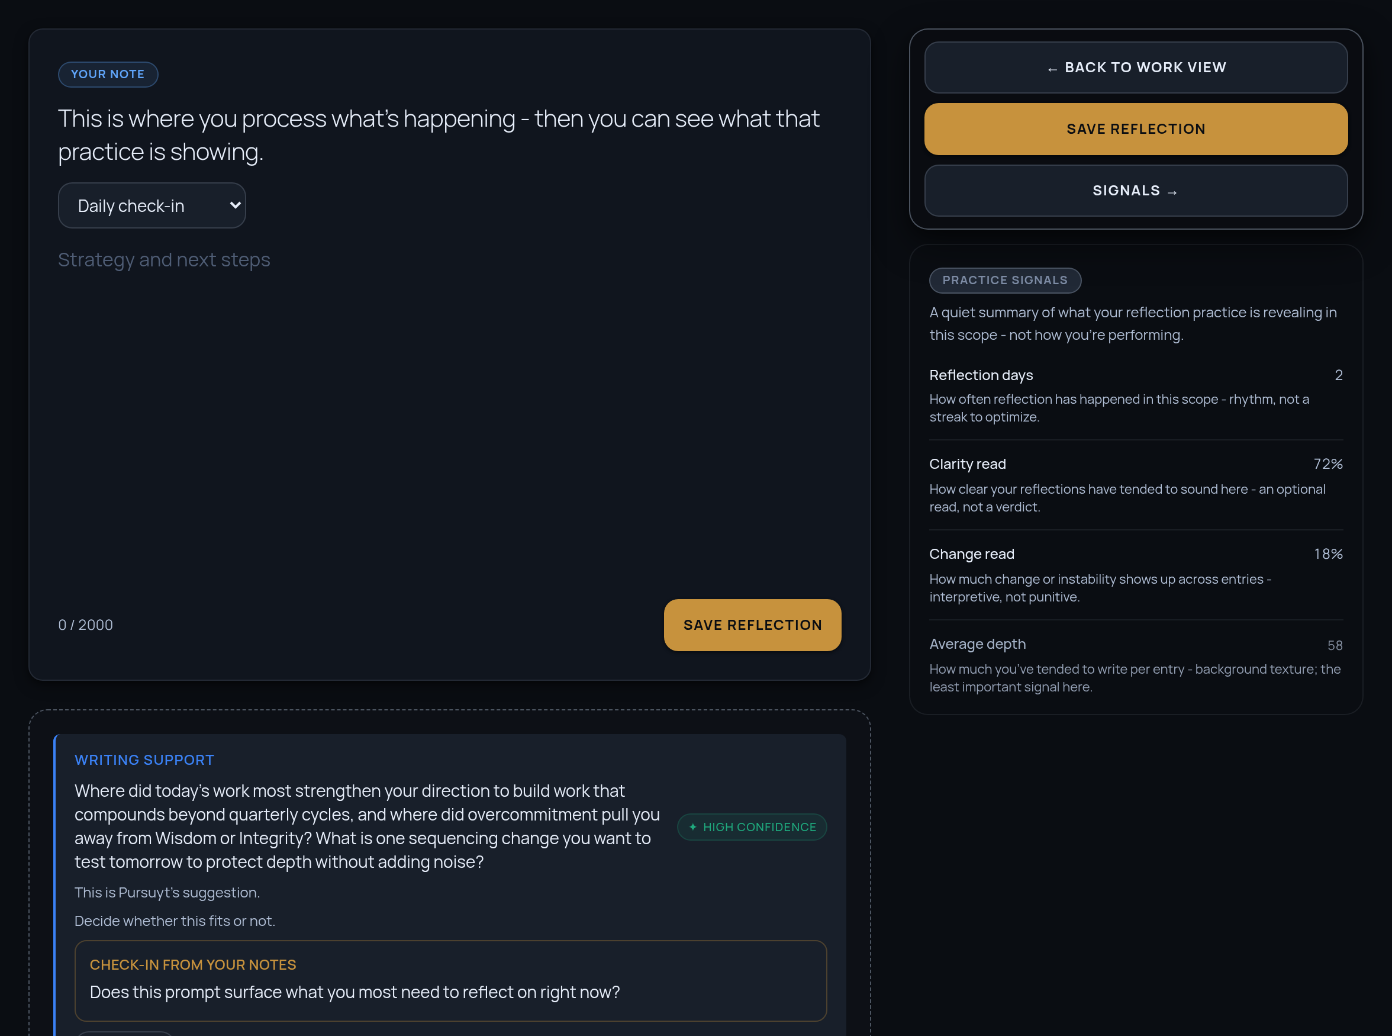Click the Check-in From Your Notes card

click(450, 980)
